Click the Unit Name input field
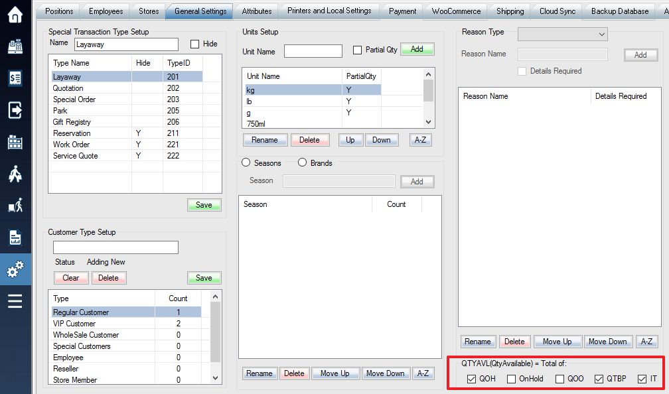 [313, 51]
